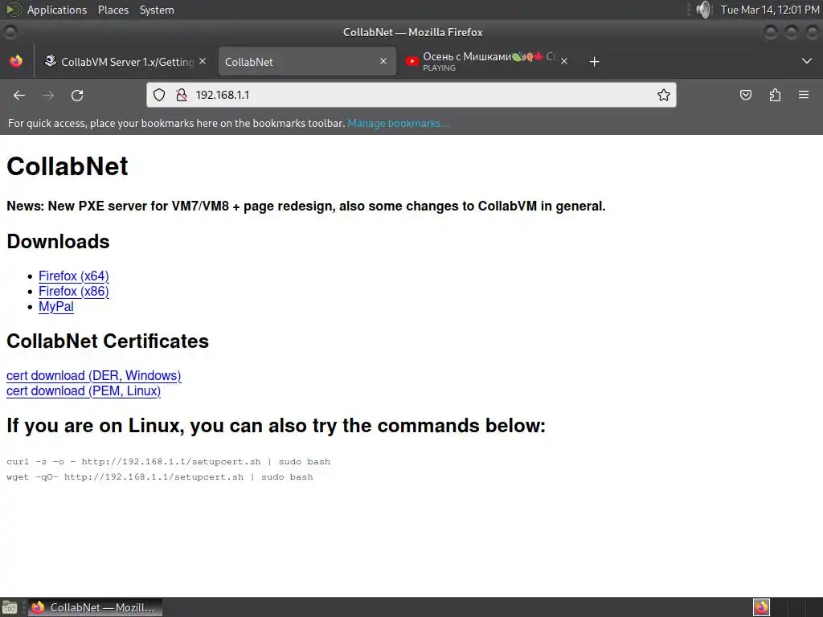Go back with the back arrow
This screenshot has height=617, width=823.
tap(19, 95)
